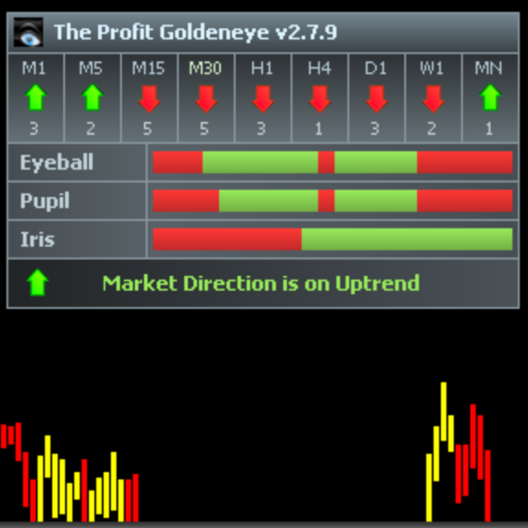The image size is (528, 528).
Task: Click the tallest yellow chart bar
Action: tap(444, 412)
